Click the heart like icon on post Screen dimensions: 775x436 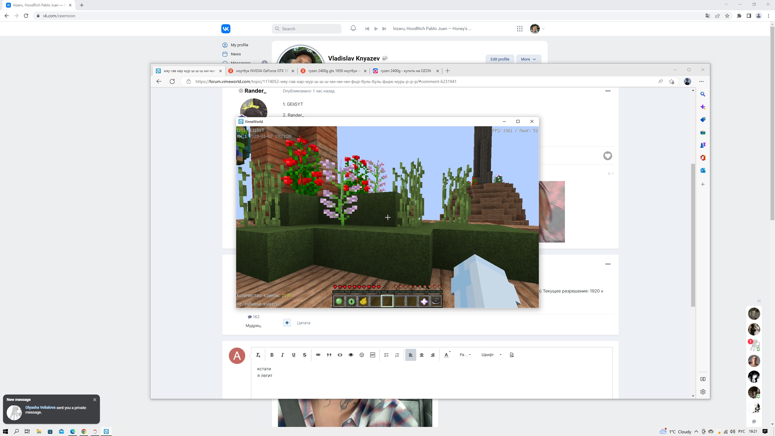click(x=607, y=156)
